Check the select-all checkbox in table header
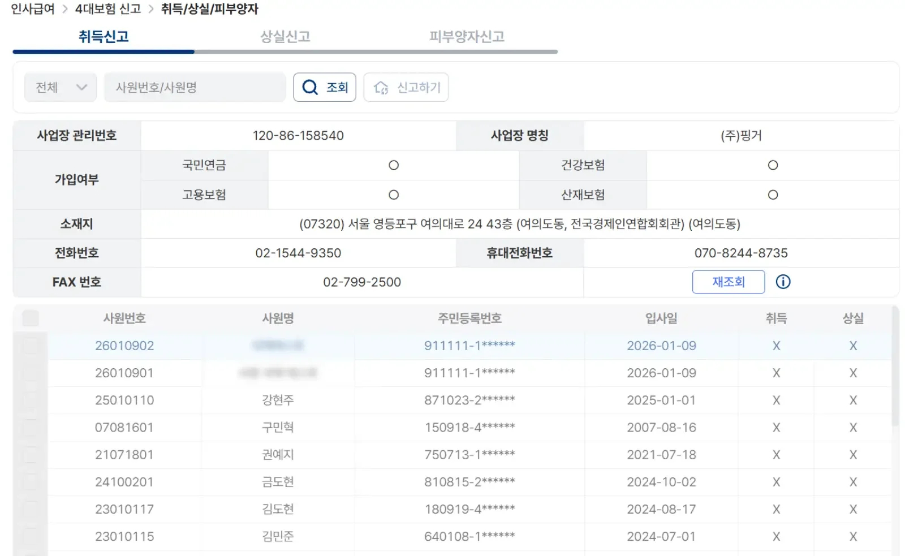The width and height of the screenshot is (905, 556). pyautogui.click(x=31, y=318)
